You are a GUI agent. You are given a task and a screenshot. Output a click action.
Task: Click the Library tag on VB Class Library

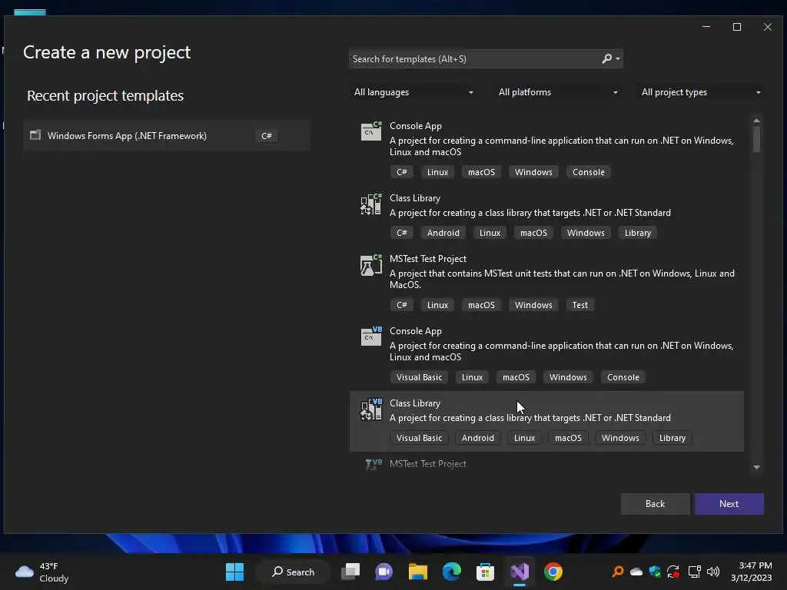(x=672, y=438)
